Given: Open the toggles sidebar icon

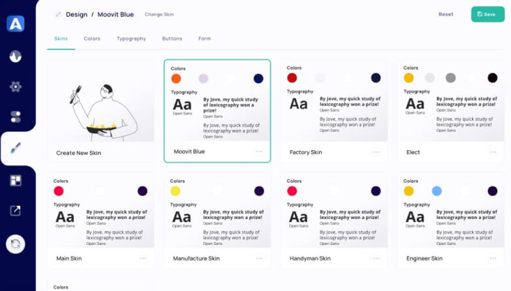Looking at the screenshot, I should [x=16, y=117].
